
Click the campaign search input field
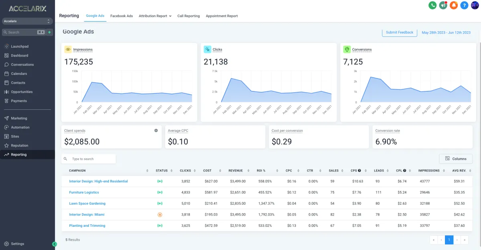pyautogui.click(x=89, y=159)
